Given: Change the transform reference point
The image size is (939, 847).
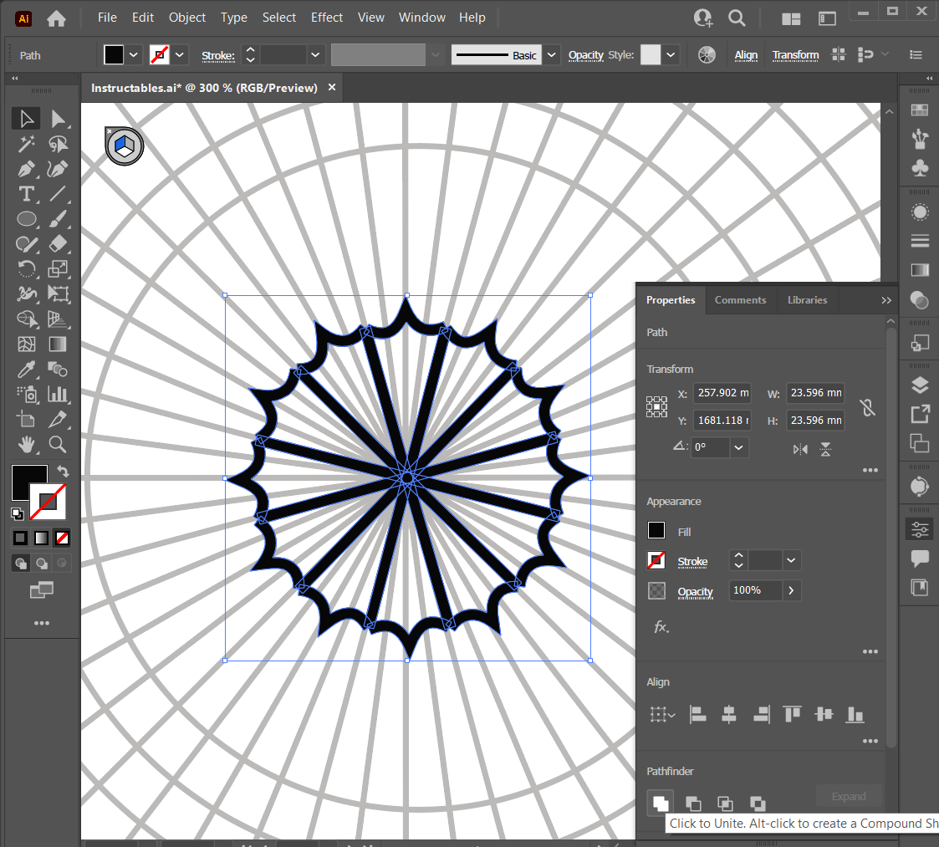Looking at the screenshot, I should point(657,406).
